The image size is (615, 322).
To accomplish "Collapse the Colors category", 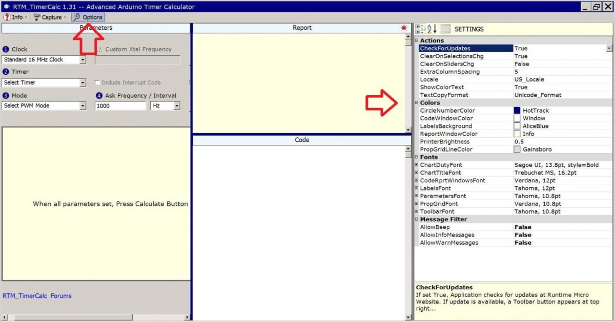I will coord(417,103).
